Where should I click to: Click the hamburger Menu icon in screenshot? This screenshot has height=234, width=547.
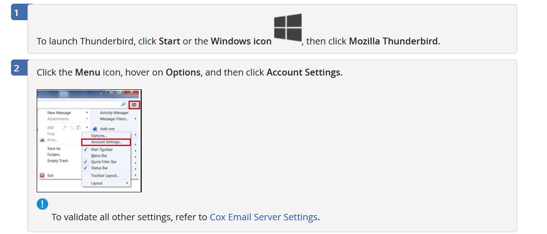click(134, 104)
